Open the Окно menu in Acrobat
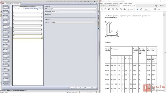Screen dimensions: 166x93 (126, 3)
